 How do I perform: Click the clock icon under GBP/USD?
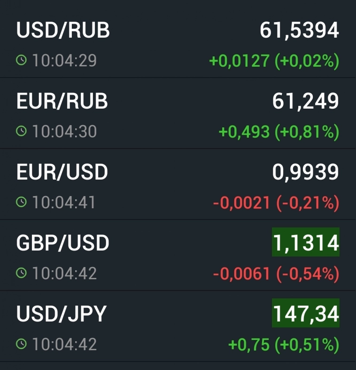pyautogui.click(x=21, y=273)
